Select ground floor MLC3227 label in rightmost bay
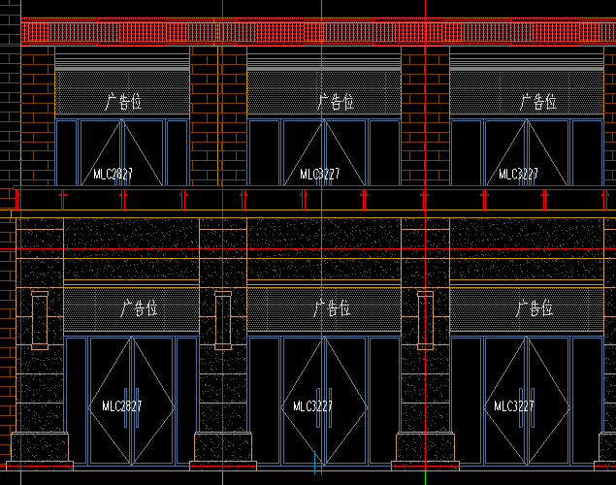This screenshot has width=616, height=485. coord(514,406)
